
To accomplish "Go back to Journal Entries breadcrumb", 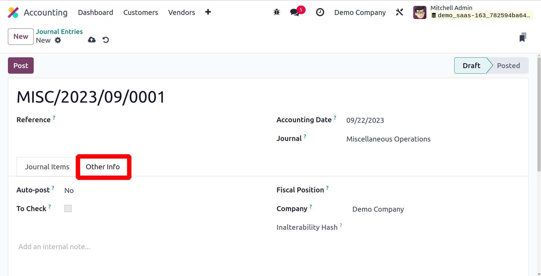I will (59, 32).
